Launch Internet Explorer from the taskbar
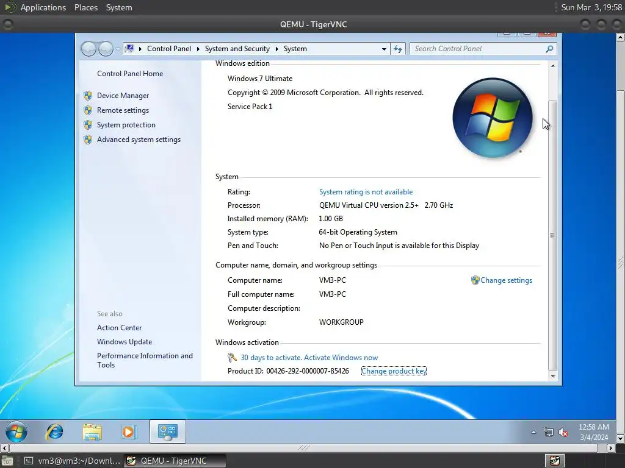 (x=54, y=432)
